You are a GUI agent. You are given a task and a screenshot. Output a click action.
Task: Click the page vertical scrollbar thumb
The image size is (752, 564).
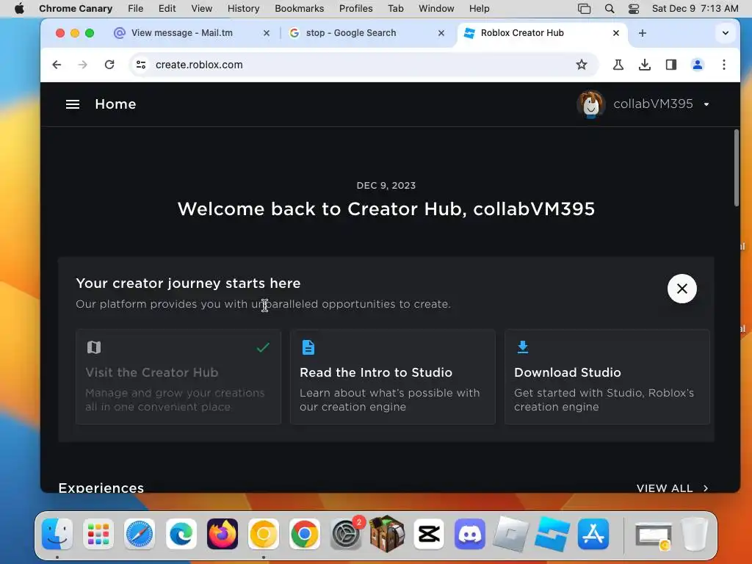736,168
